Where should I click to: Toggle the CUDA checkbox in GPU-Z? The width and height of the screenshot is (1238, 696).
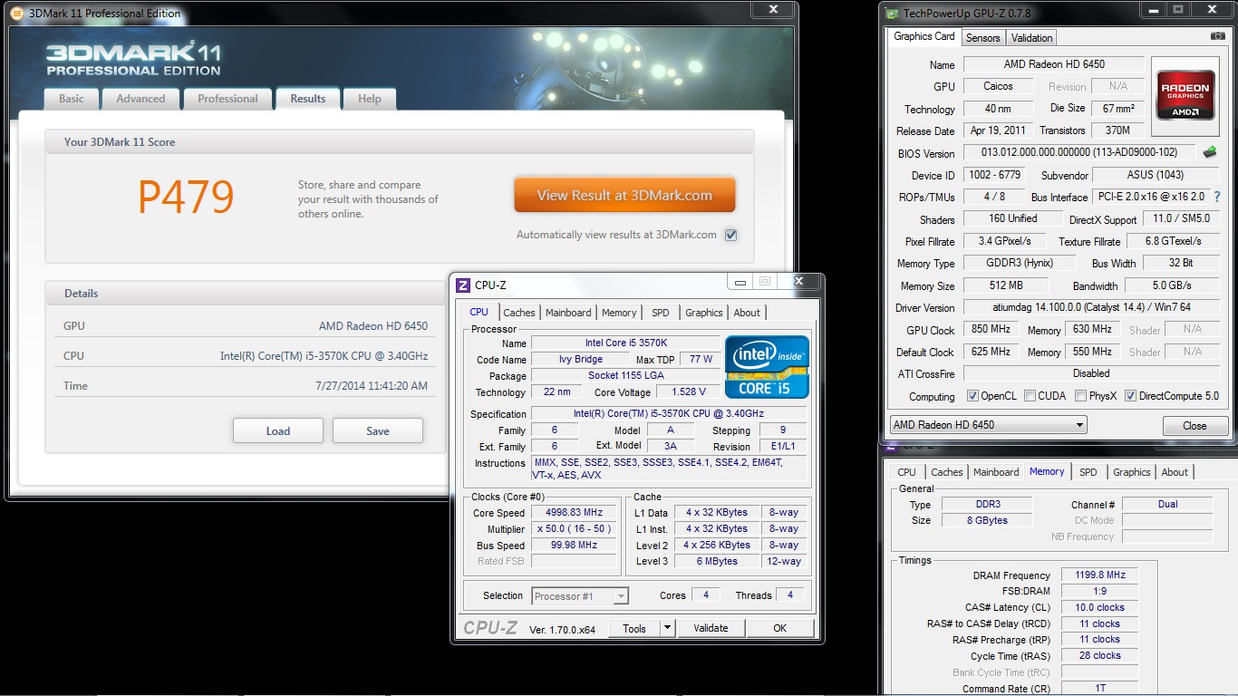pyautogui.click(x=1028, y=396)
